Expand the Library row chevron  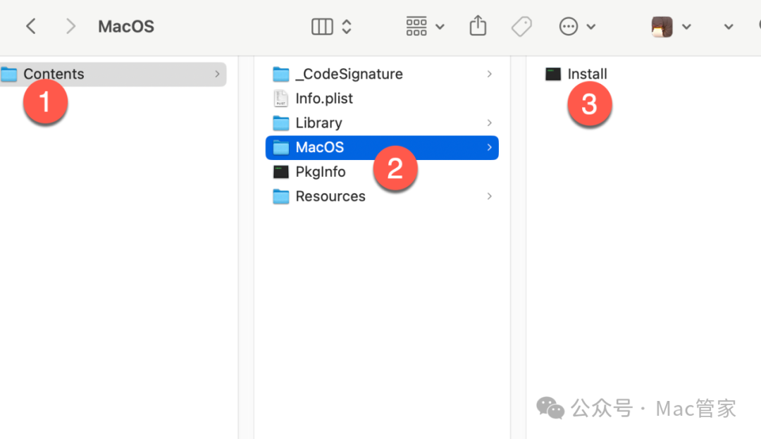[x=489, y=123]
